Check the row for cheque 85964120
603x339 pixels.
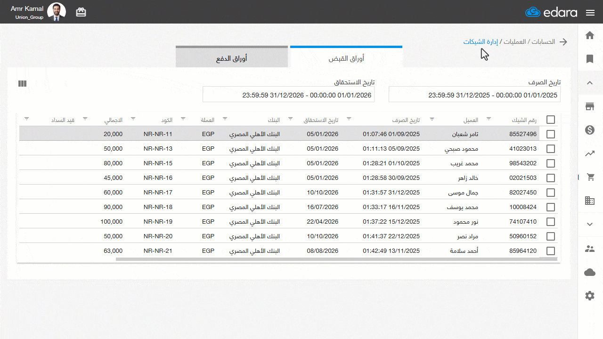551,251
